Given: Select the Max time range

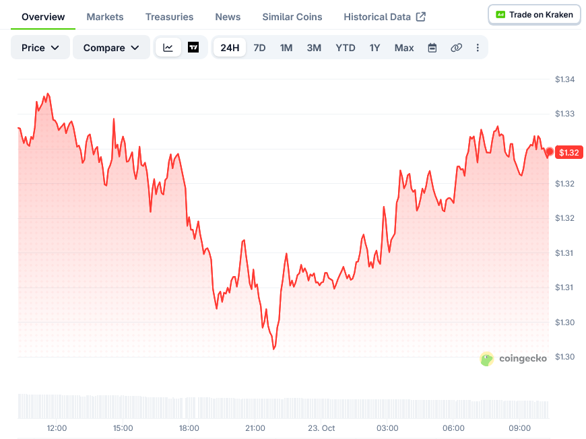Looking at the screenshot, I should 404,48.
